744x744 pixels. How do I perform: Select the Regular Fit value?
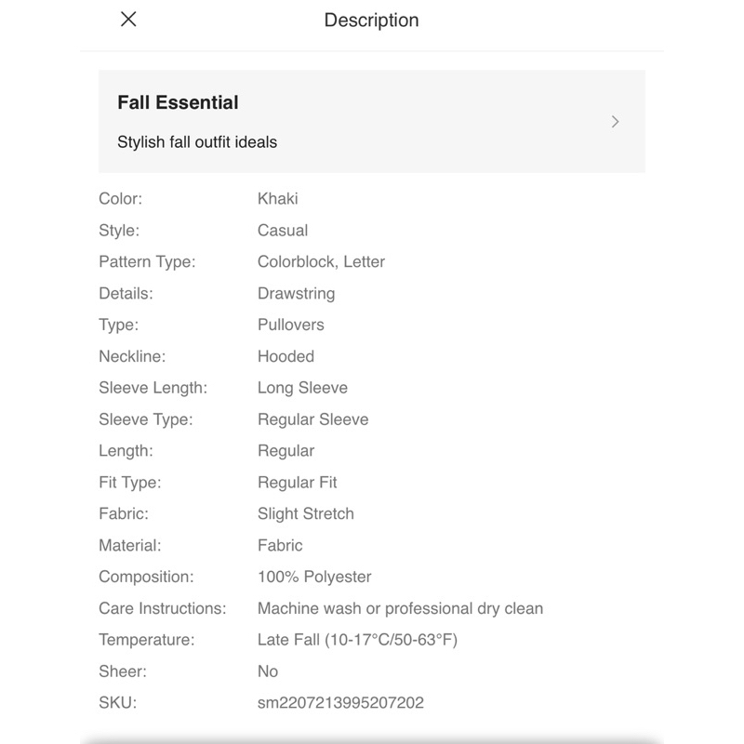(297, 482)
